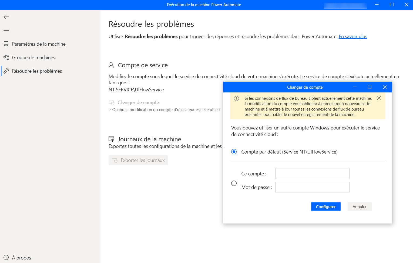
Task: Focus the Ce compte input field
Action: tap(312, 174)
